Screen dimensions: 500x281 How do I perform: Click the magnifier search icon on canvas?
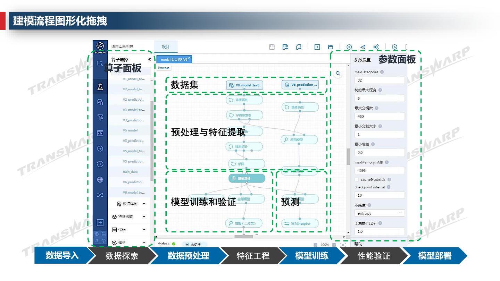click(337, 74)
